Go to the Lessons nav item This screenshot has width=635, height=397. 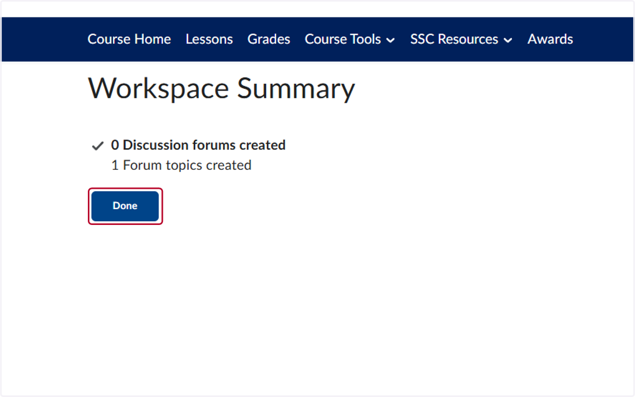tap(209, 39)
